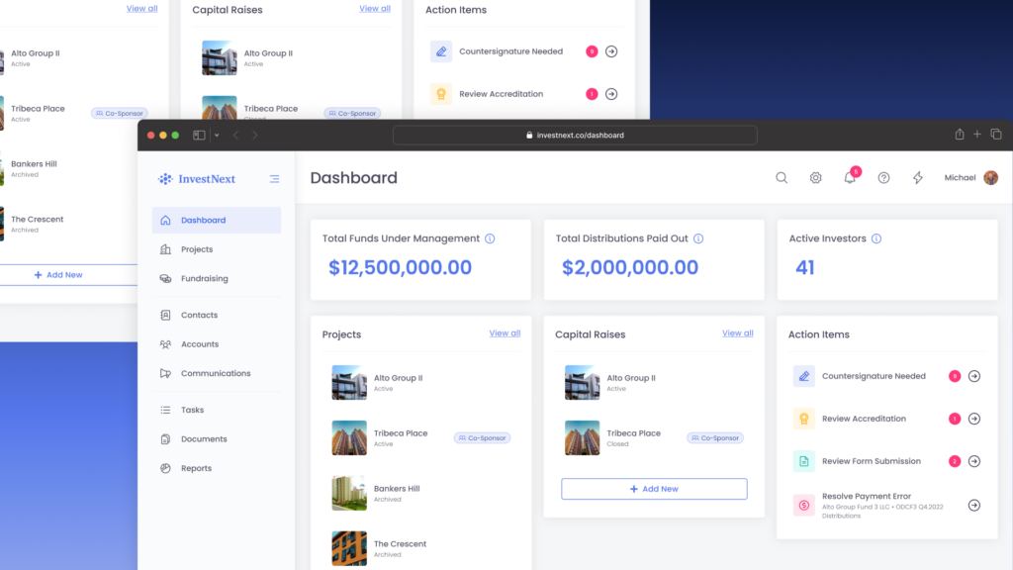Show info for Active Investors
This screenshot has width=1013, height=570.
point(876,238)
